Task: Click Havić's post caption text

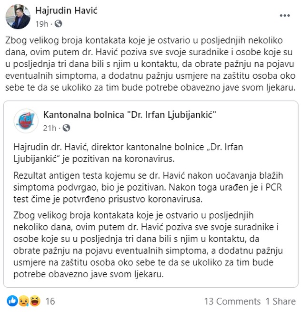Action: coord(150,64)
